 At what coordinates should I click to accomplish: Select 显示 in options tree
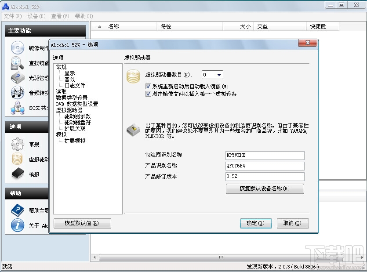click(70, 73)
